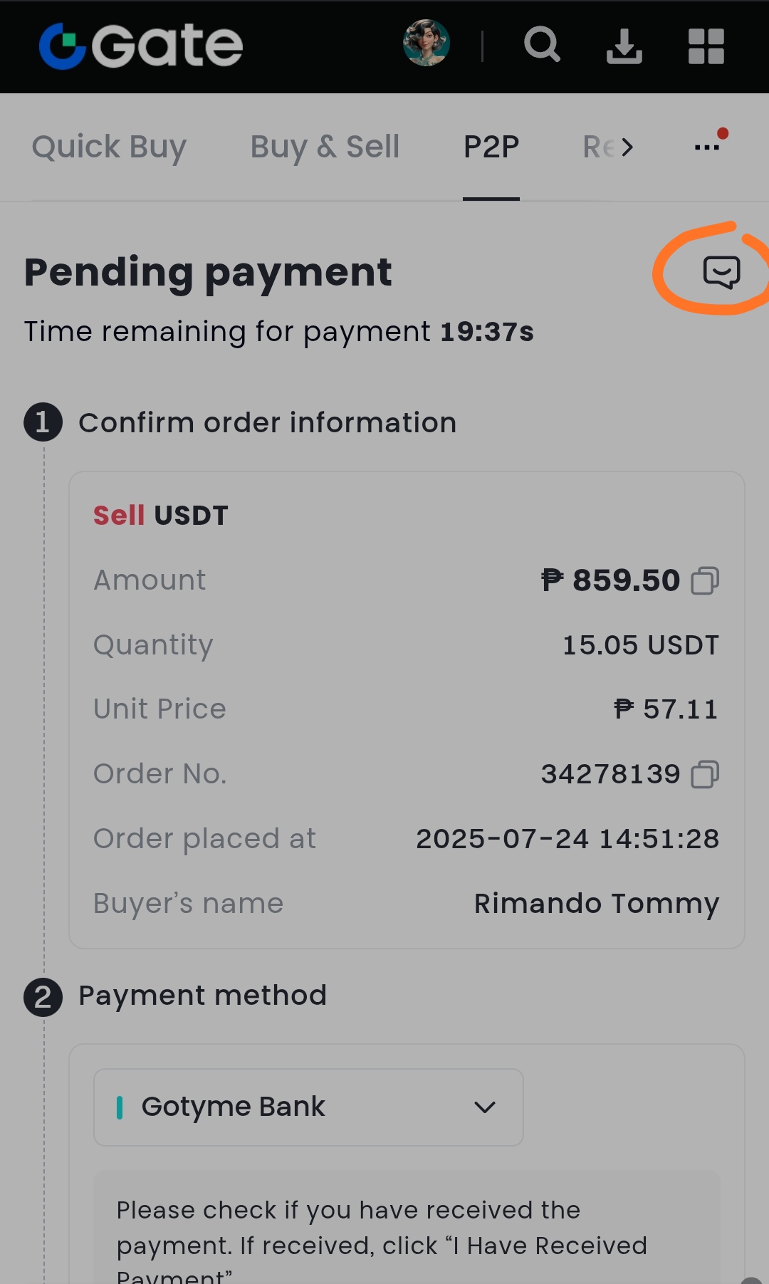The width and height of the screenshot is (769, 1284).
Task: Tap the Sell USDT heading
Action: 161,515
